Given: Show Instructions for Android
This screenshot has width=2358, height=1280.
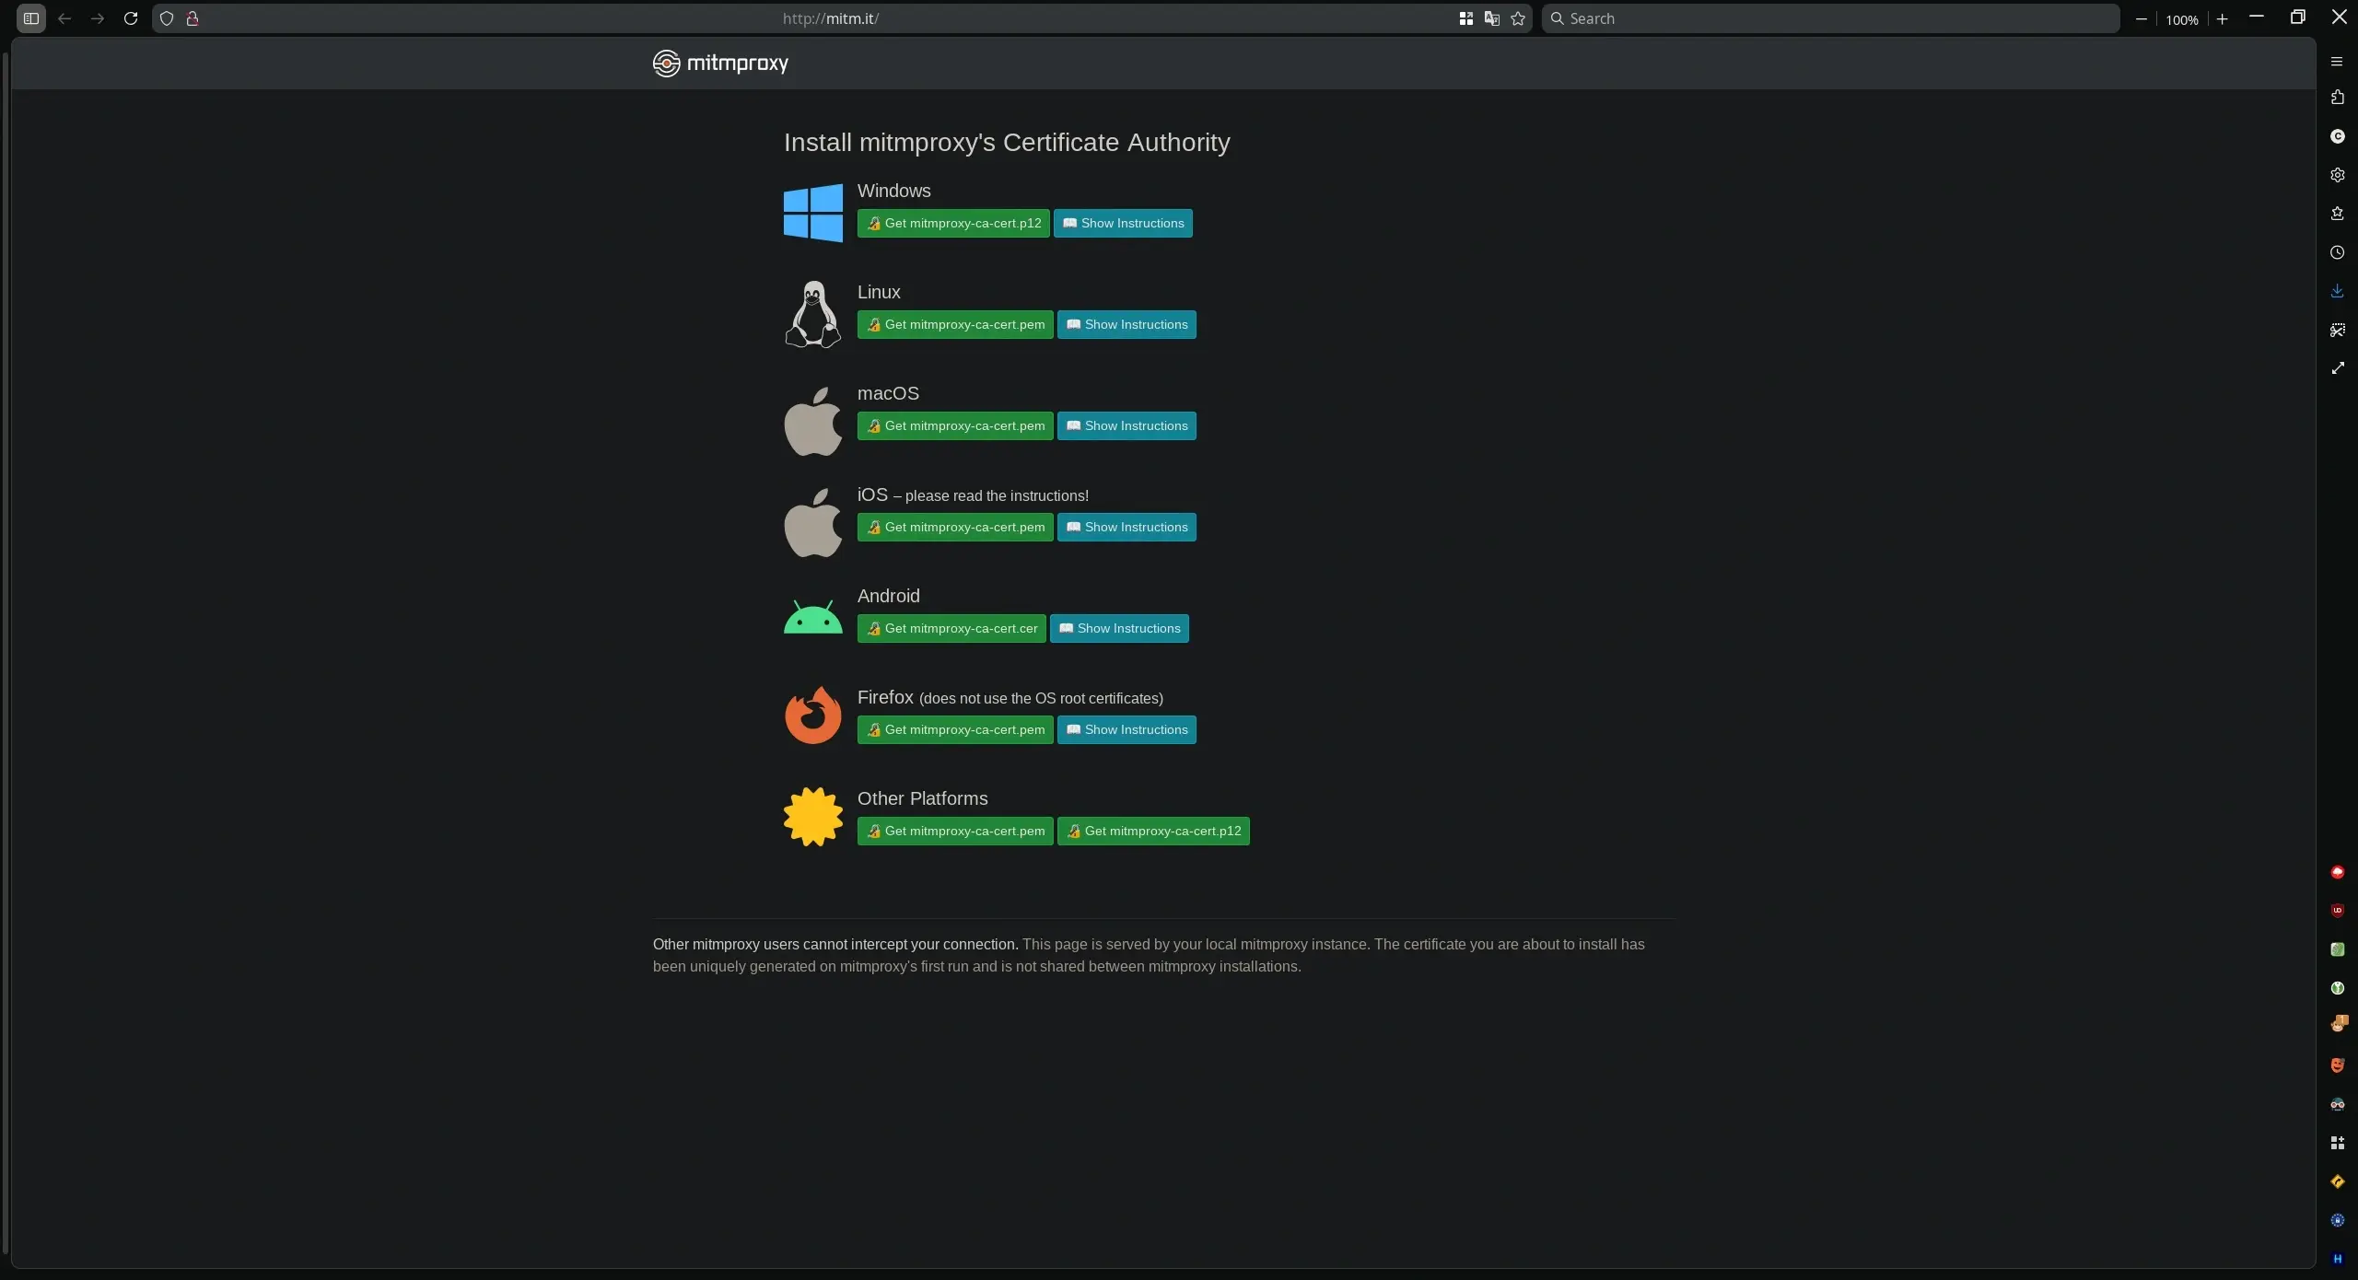Looking at the screenshot, I should (1119, 629).
